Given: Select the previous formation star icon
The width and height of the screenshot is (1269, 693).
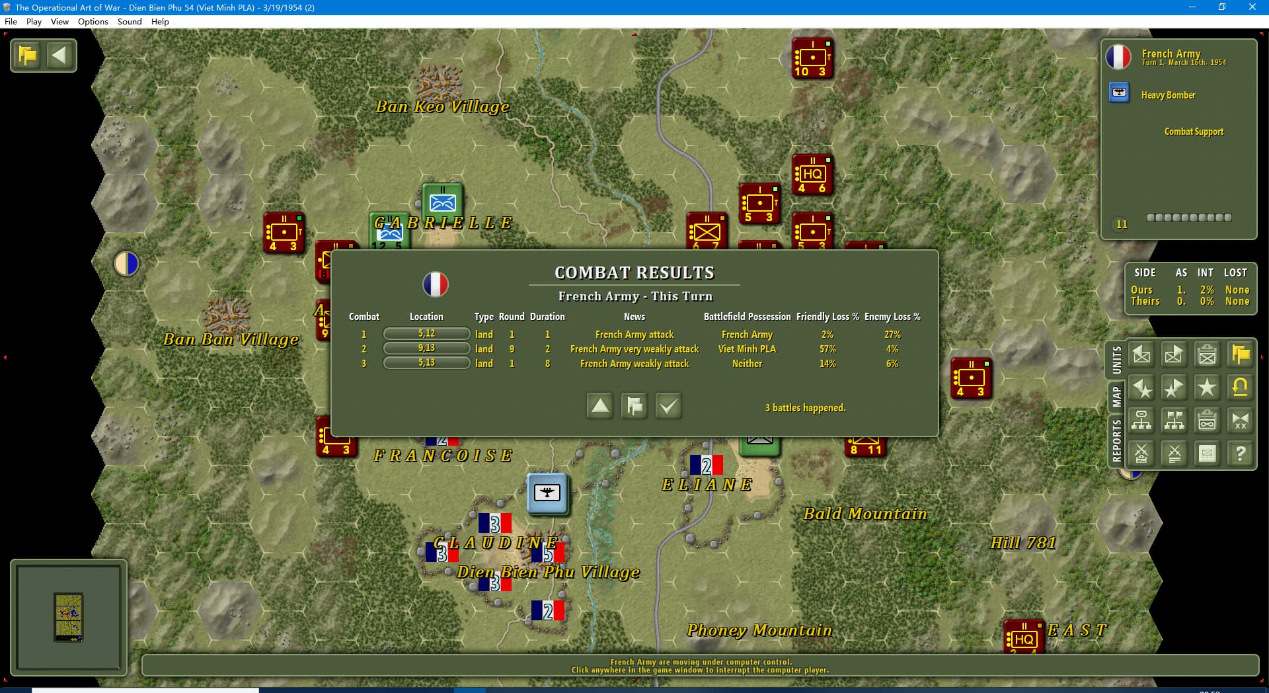Looking at the screenshot, I should (x=1141, y=387).
